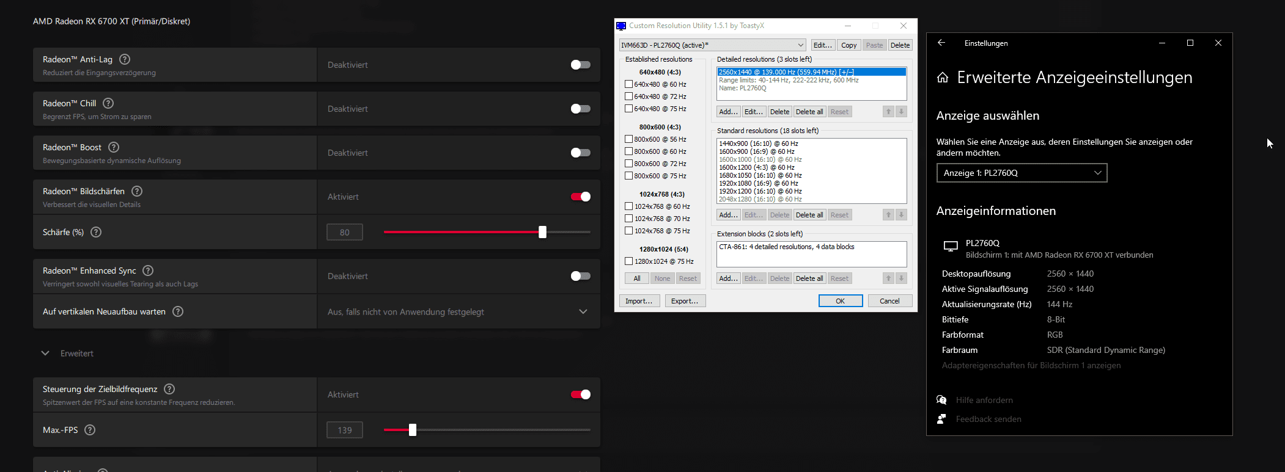Image resolution: width=1285 pixels, height=472 pixels.
Task: Click Delete all under Standard resolutions
Action: (809, 215)
